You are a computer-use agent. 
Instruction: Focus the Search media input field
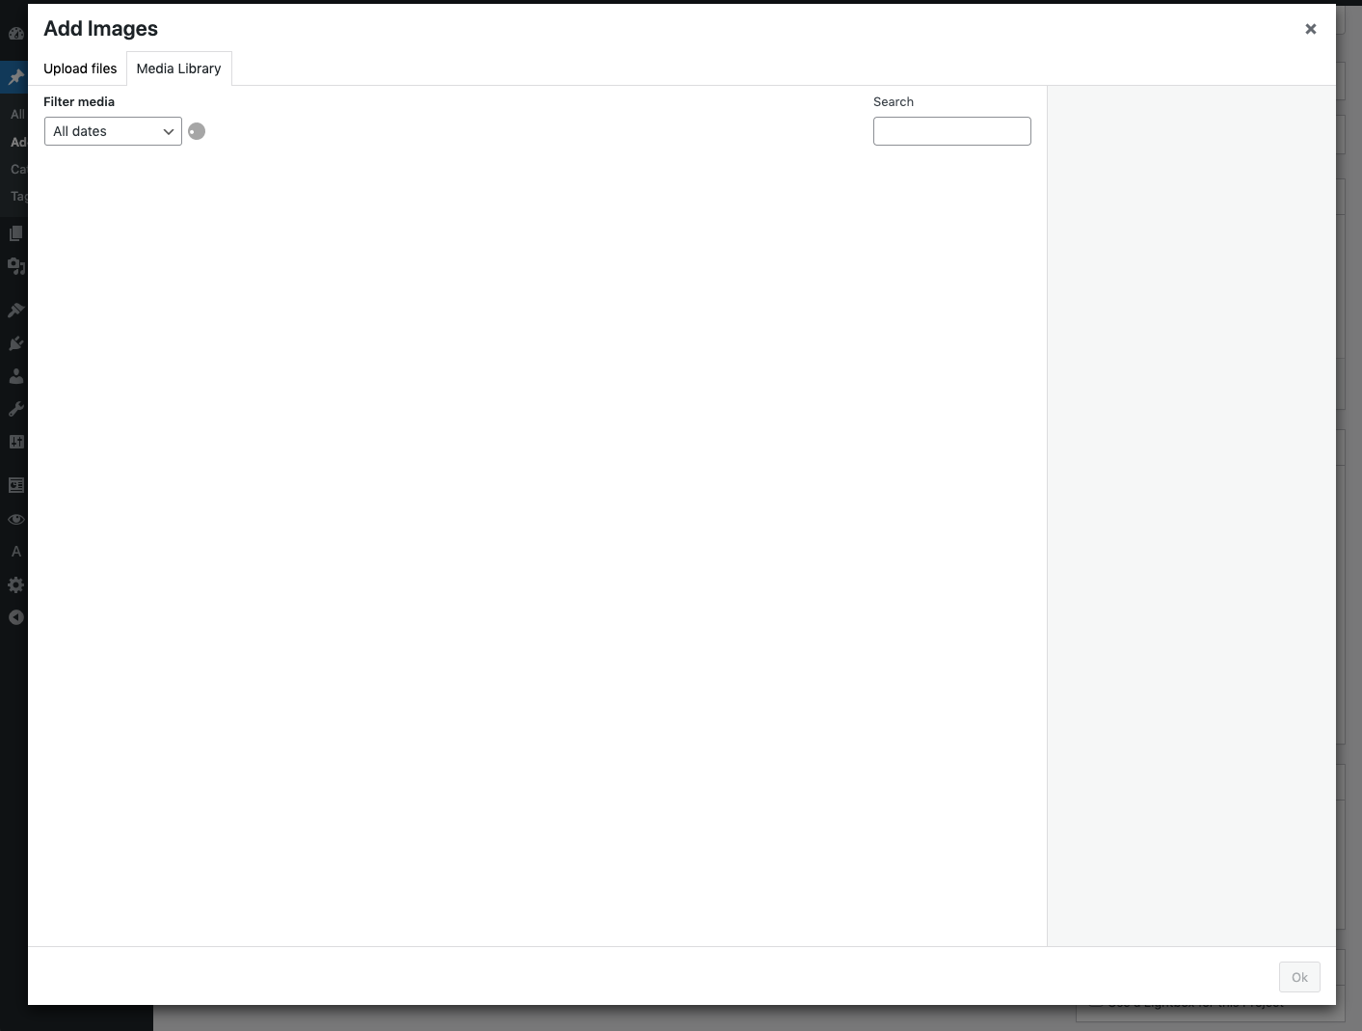point(951,131)
